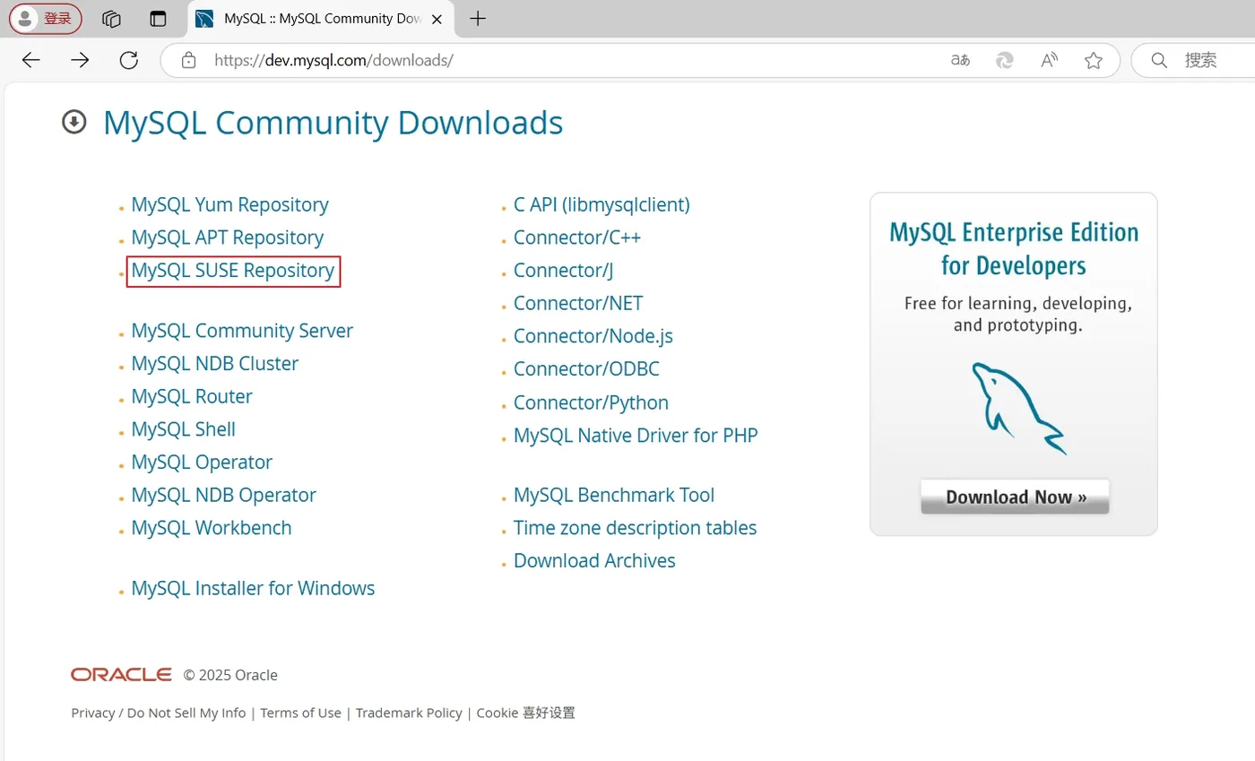Open Connector/J link

click(x=563, y=271)
